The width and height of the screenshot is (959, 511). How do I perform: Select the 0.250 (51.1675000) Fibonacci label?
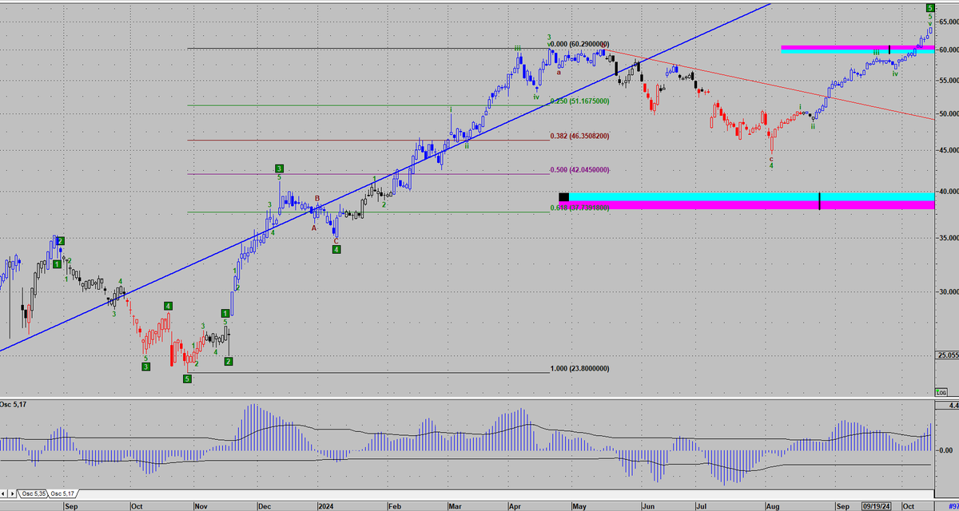pos(580,101)
